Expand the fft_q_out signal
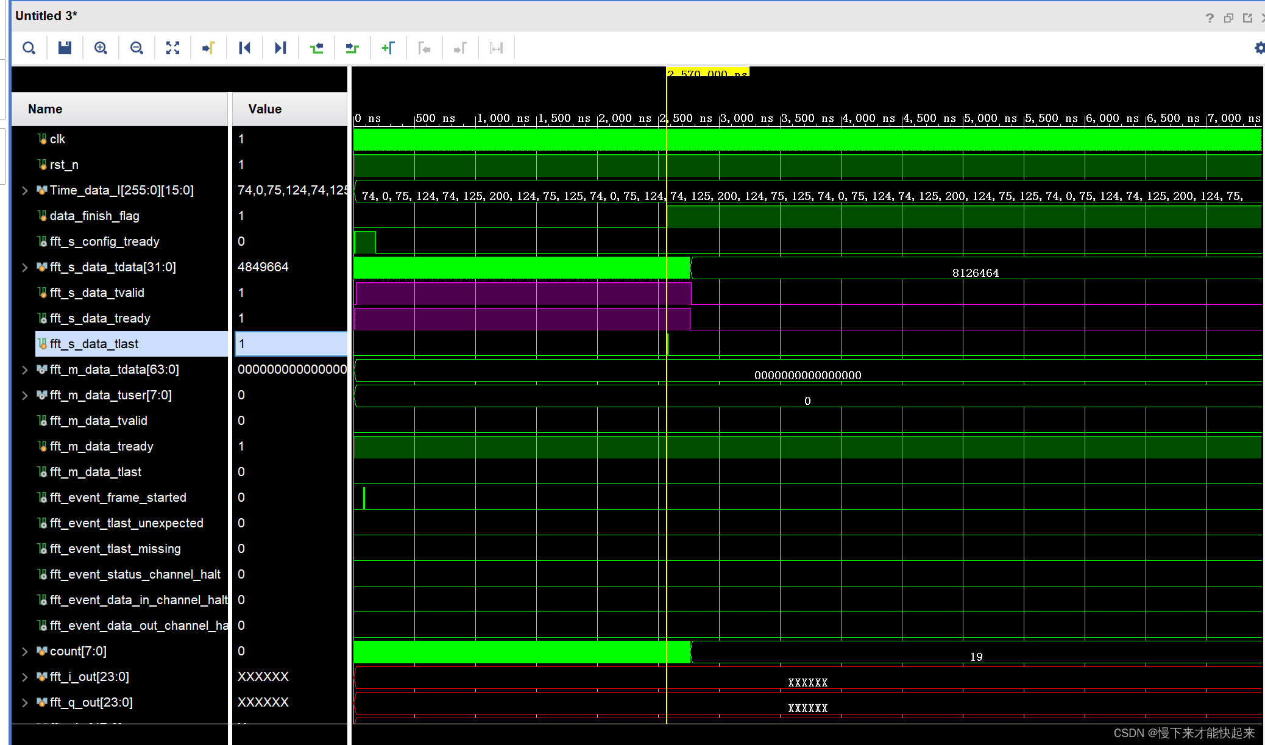This screenshot has width=1265, height=745. click(24, 702)
